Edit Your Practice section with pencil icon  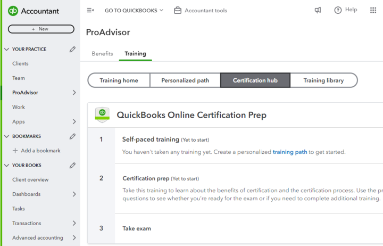tap(72, 49)
